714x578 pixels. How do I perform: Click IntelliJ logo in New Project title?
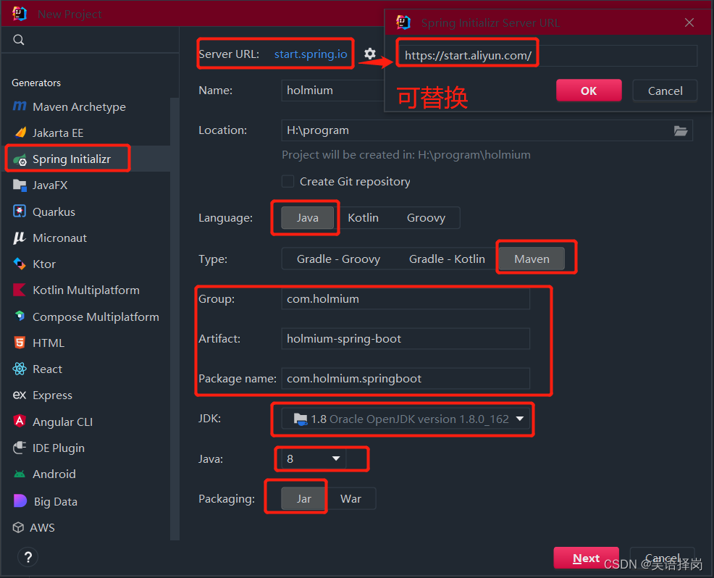pyautogui.click(x=20, y=14)
